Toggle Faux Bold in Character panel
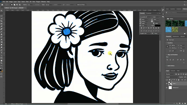 [142, 28]
